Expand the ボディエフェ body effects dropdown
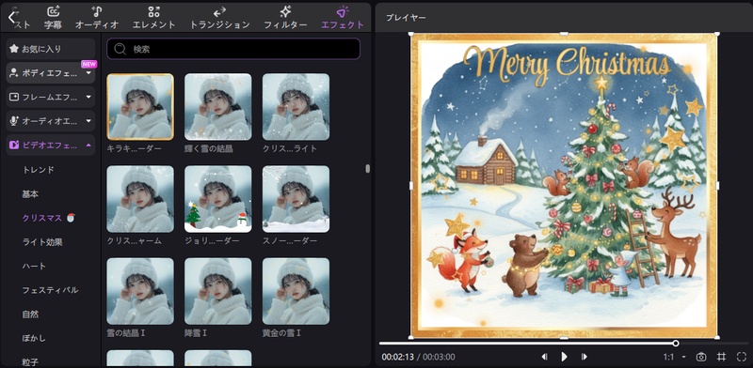Viewport: 753px width, 368px height. [x=88, y=73]
